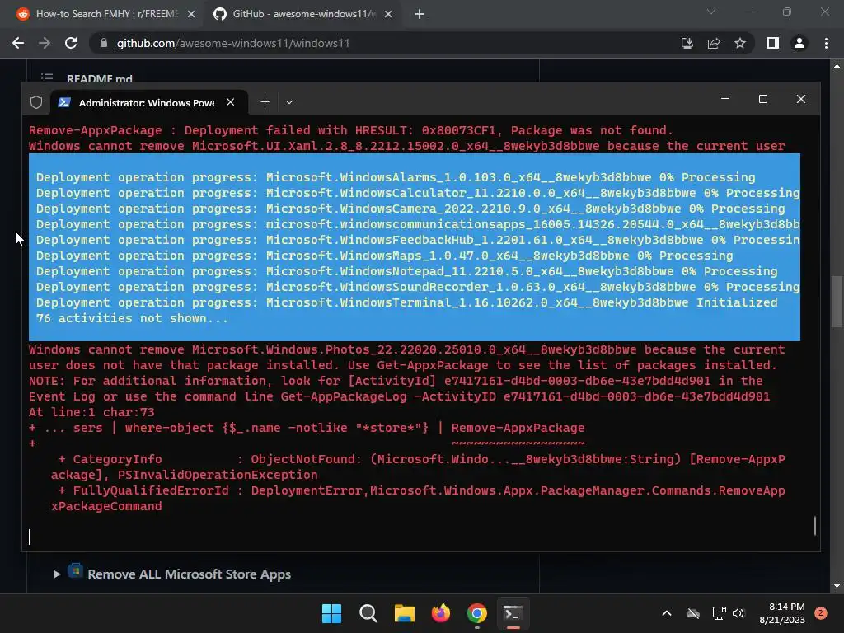
Task: Click the OneDrive cloud tray icon
Action: click(x=693, y=613)
